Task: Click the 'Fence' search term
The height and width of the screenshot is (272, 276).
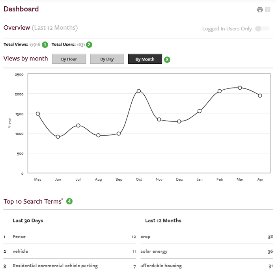Action: coord(19,236)
